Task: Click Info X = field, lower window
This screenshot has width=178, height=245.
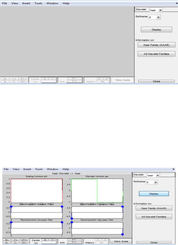Action: (x=74, y=240)
